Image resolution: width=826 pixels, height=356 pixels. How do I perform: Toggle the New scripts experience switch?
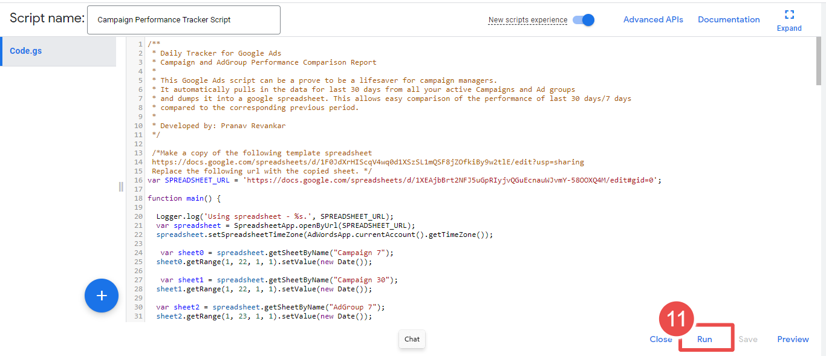(584, 20)
